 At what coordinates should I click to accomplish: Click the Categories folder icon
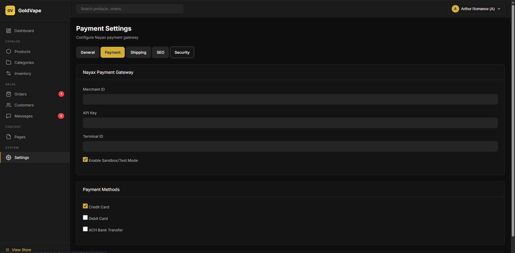[x=9, y=62]
